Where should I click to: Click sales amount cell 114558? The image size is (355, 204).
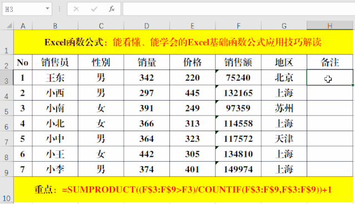238,123
